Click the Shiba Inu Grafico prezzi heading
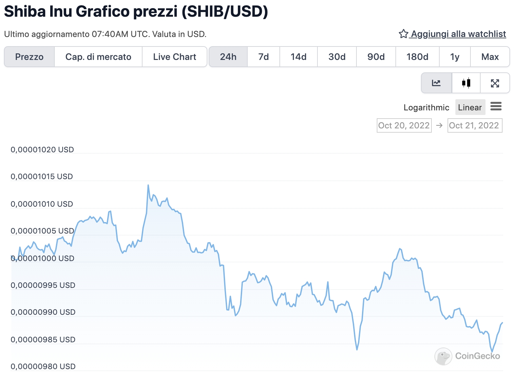The height and width of the screenshot is (376, 515). (136, 11)
